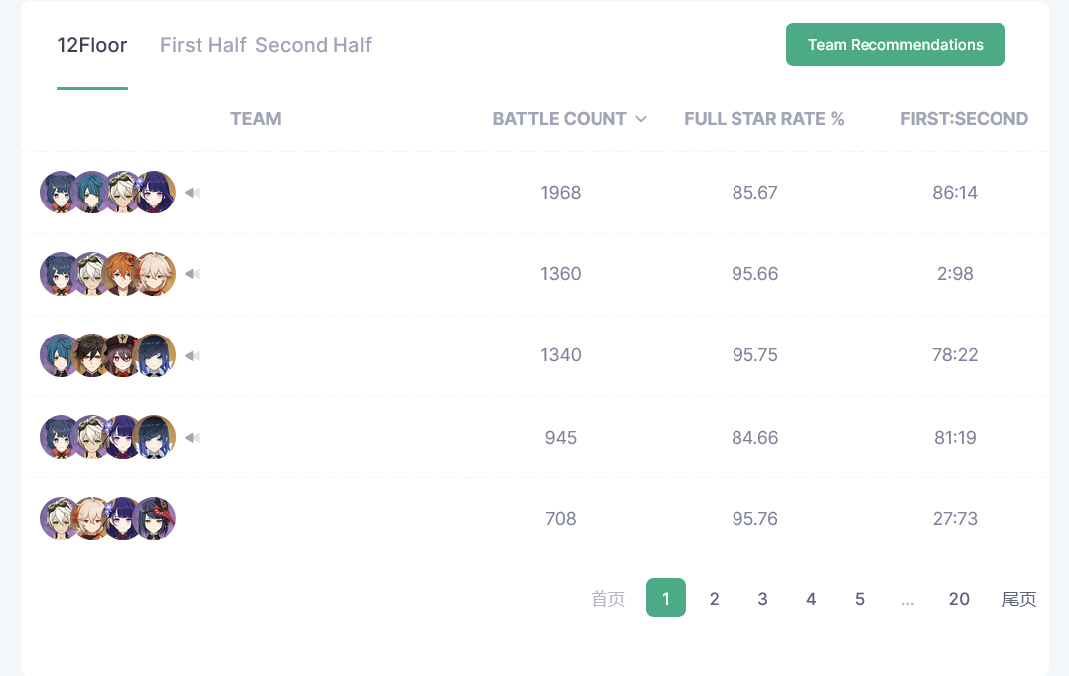Select the 12Floor tab

coord(92,45)
